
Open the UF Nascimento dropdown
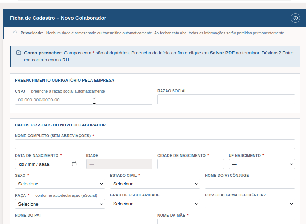tap(262, 164)
